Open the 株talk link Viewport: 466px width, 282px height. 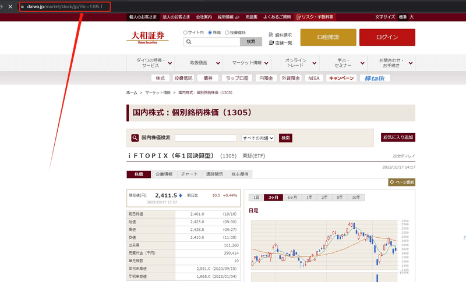click(375, 78)
